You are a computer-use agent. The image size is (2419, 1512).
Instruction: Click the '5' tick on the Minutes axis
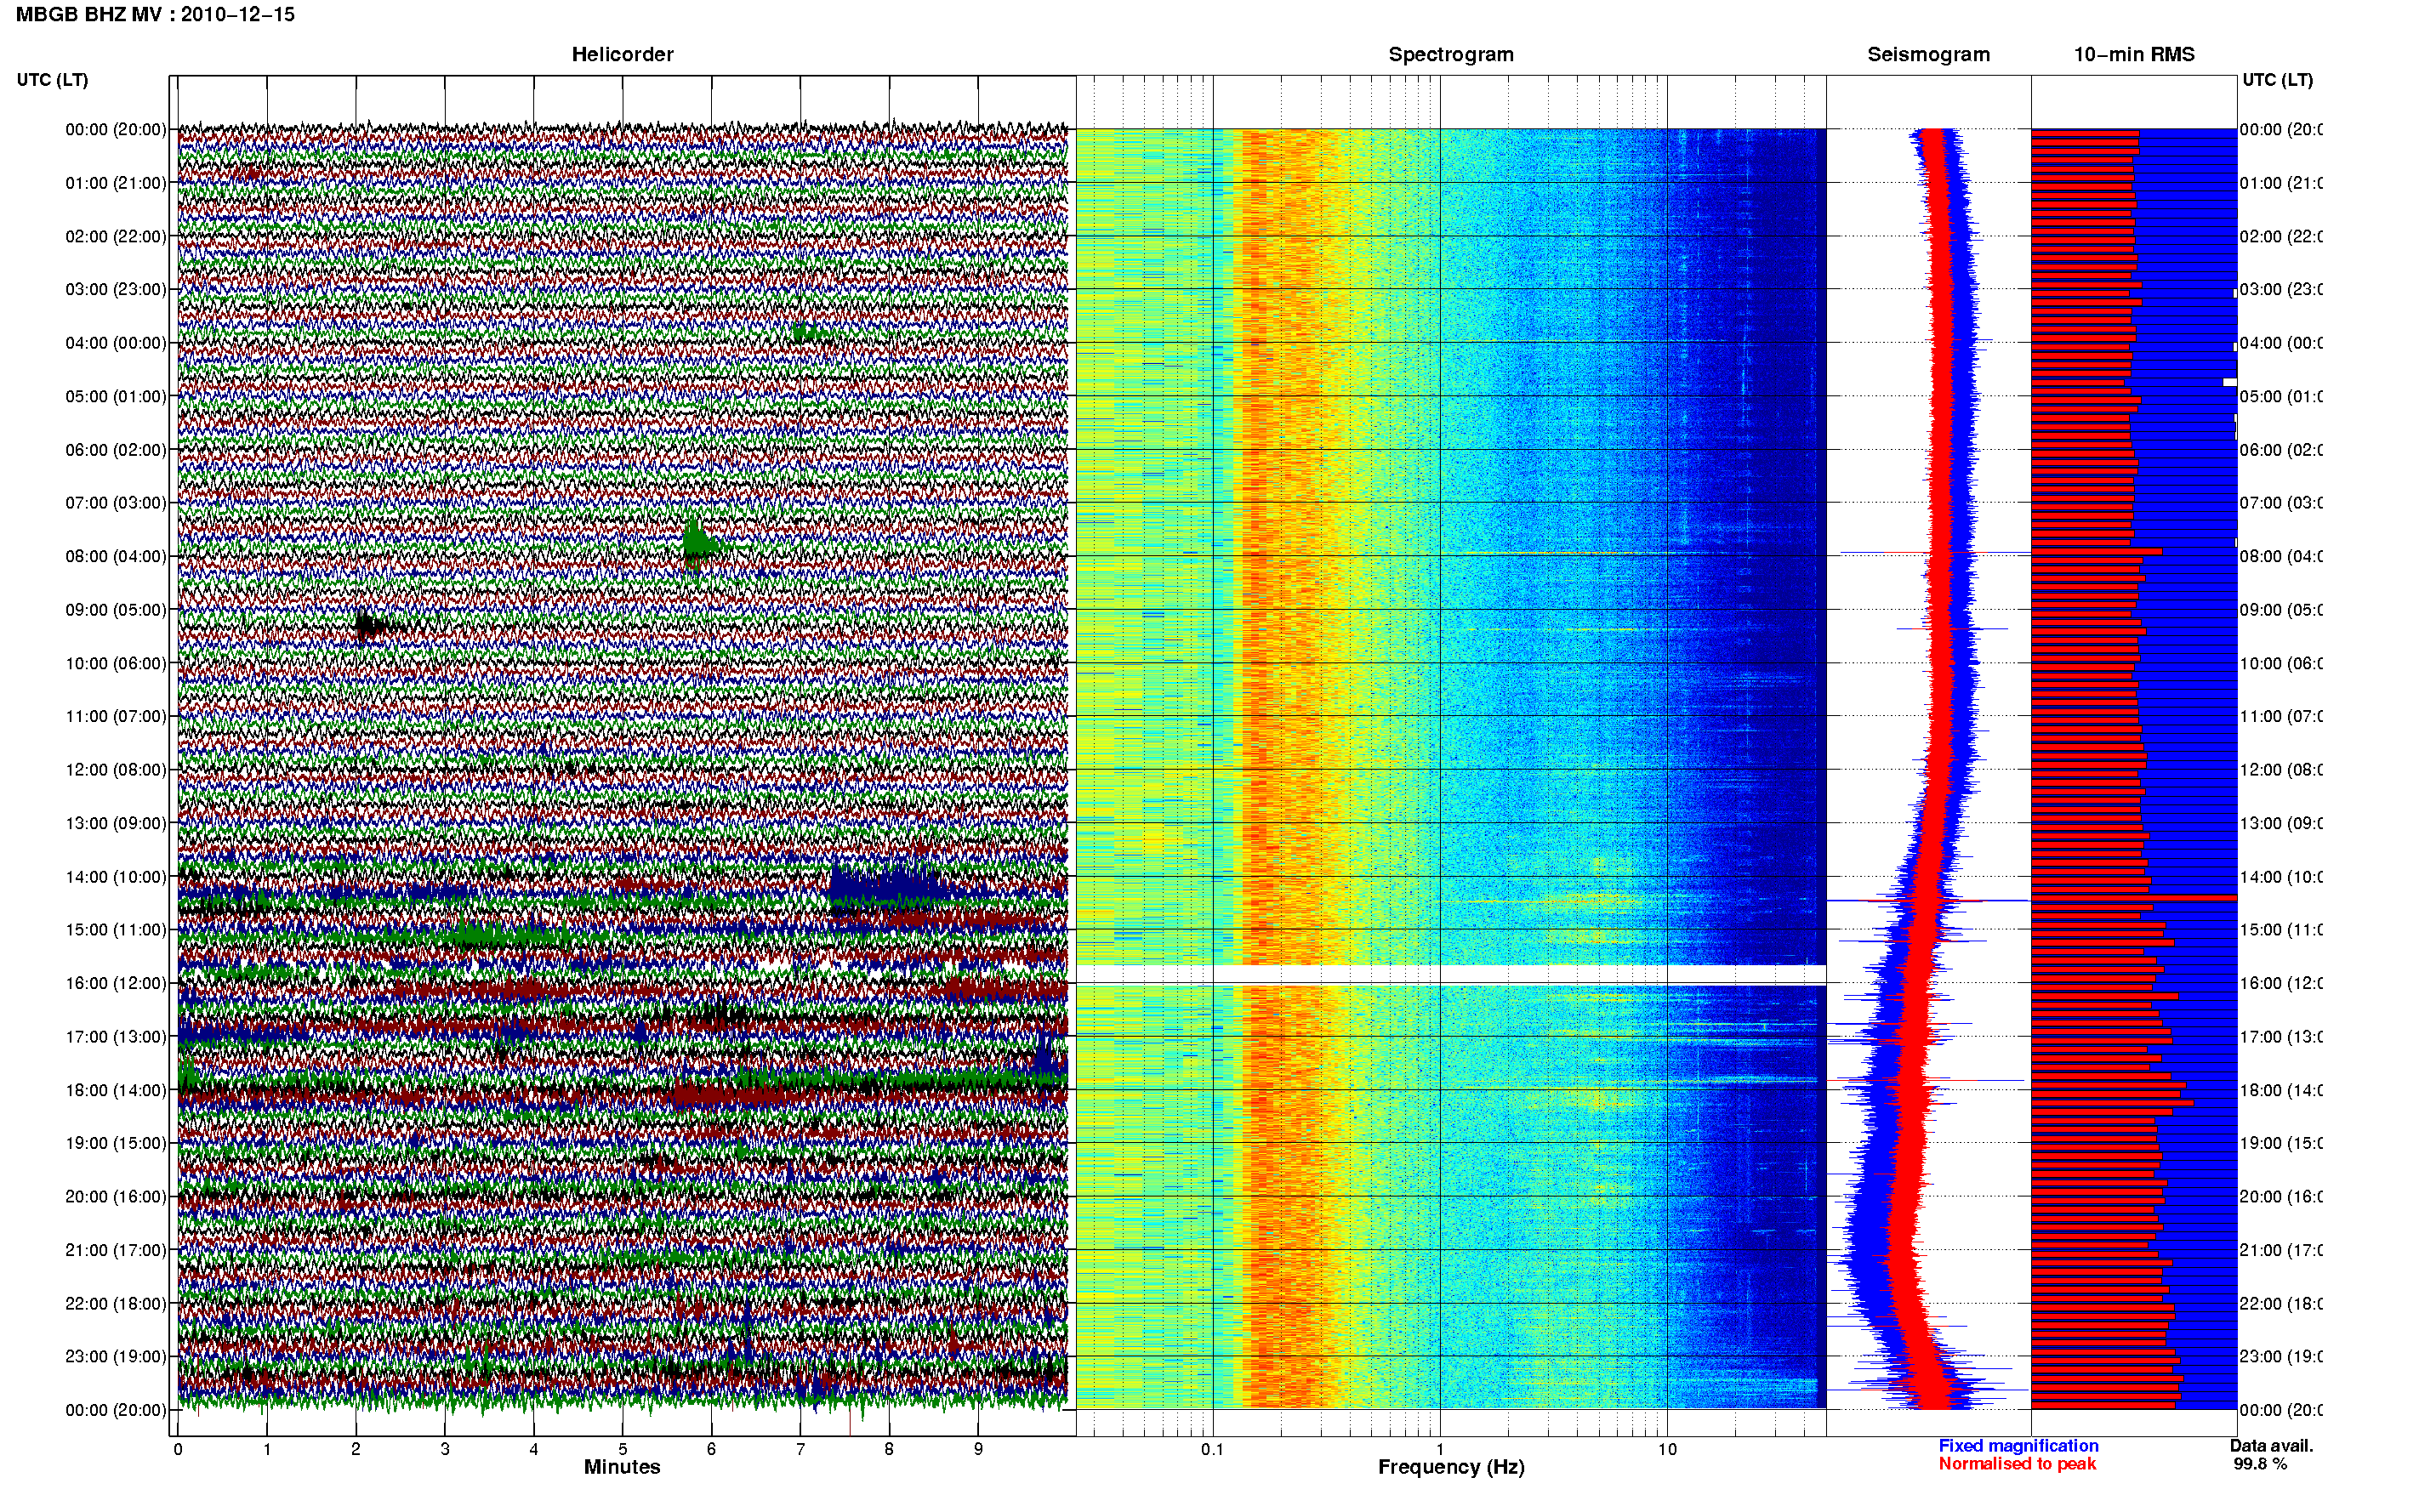click(623, 1449)
